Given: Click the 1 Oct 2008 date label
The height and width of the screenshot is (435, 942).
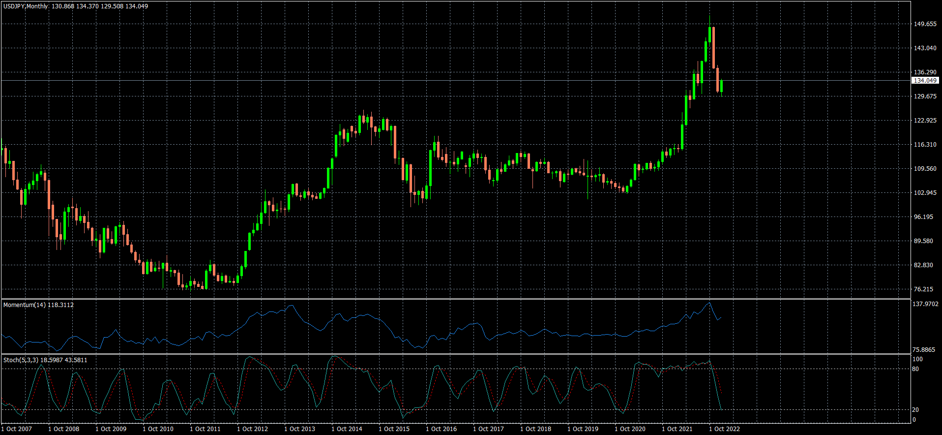Looking at the screenshot, I should pyautogui.click(x=64, y=429).
